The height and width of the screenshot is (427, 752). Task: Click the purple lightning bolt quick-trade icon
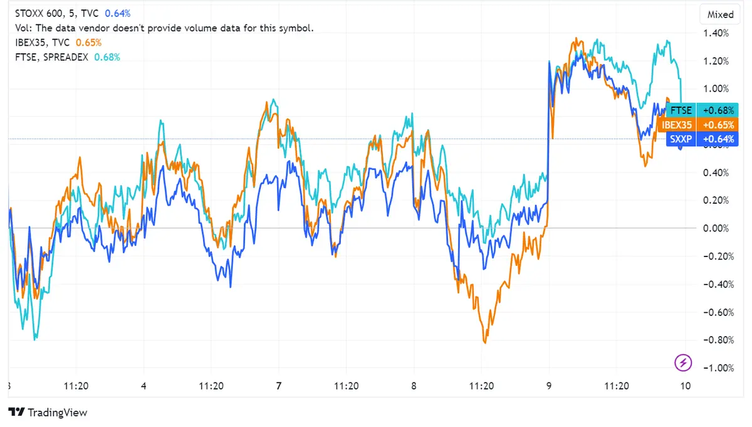(682, 363)
